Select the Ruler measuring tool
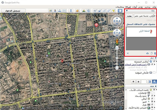The height and width of the screenshot is (110, 157). click(71, 11)
